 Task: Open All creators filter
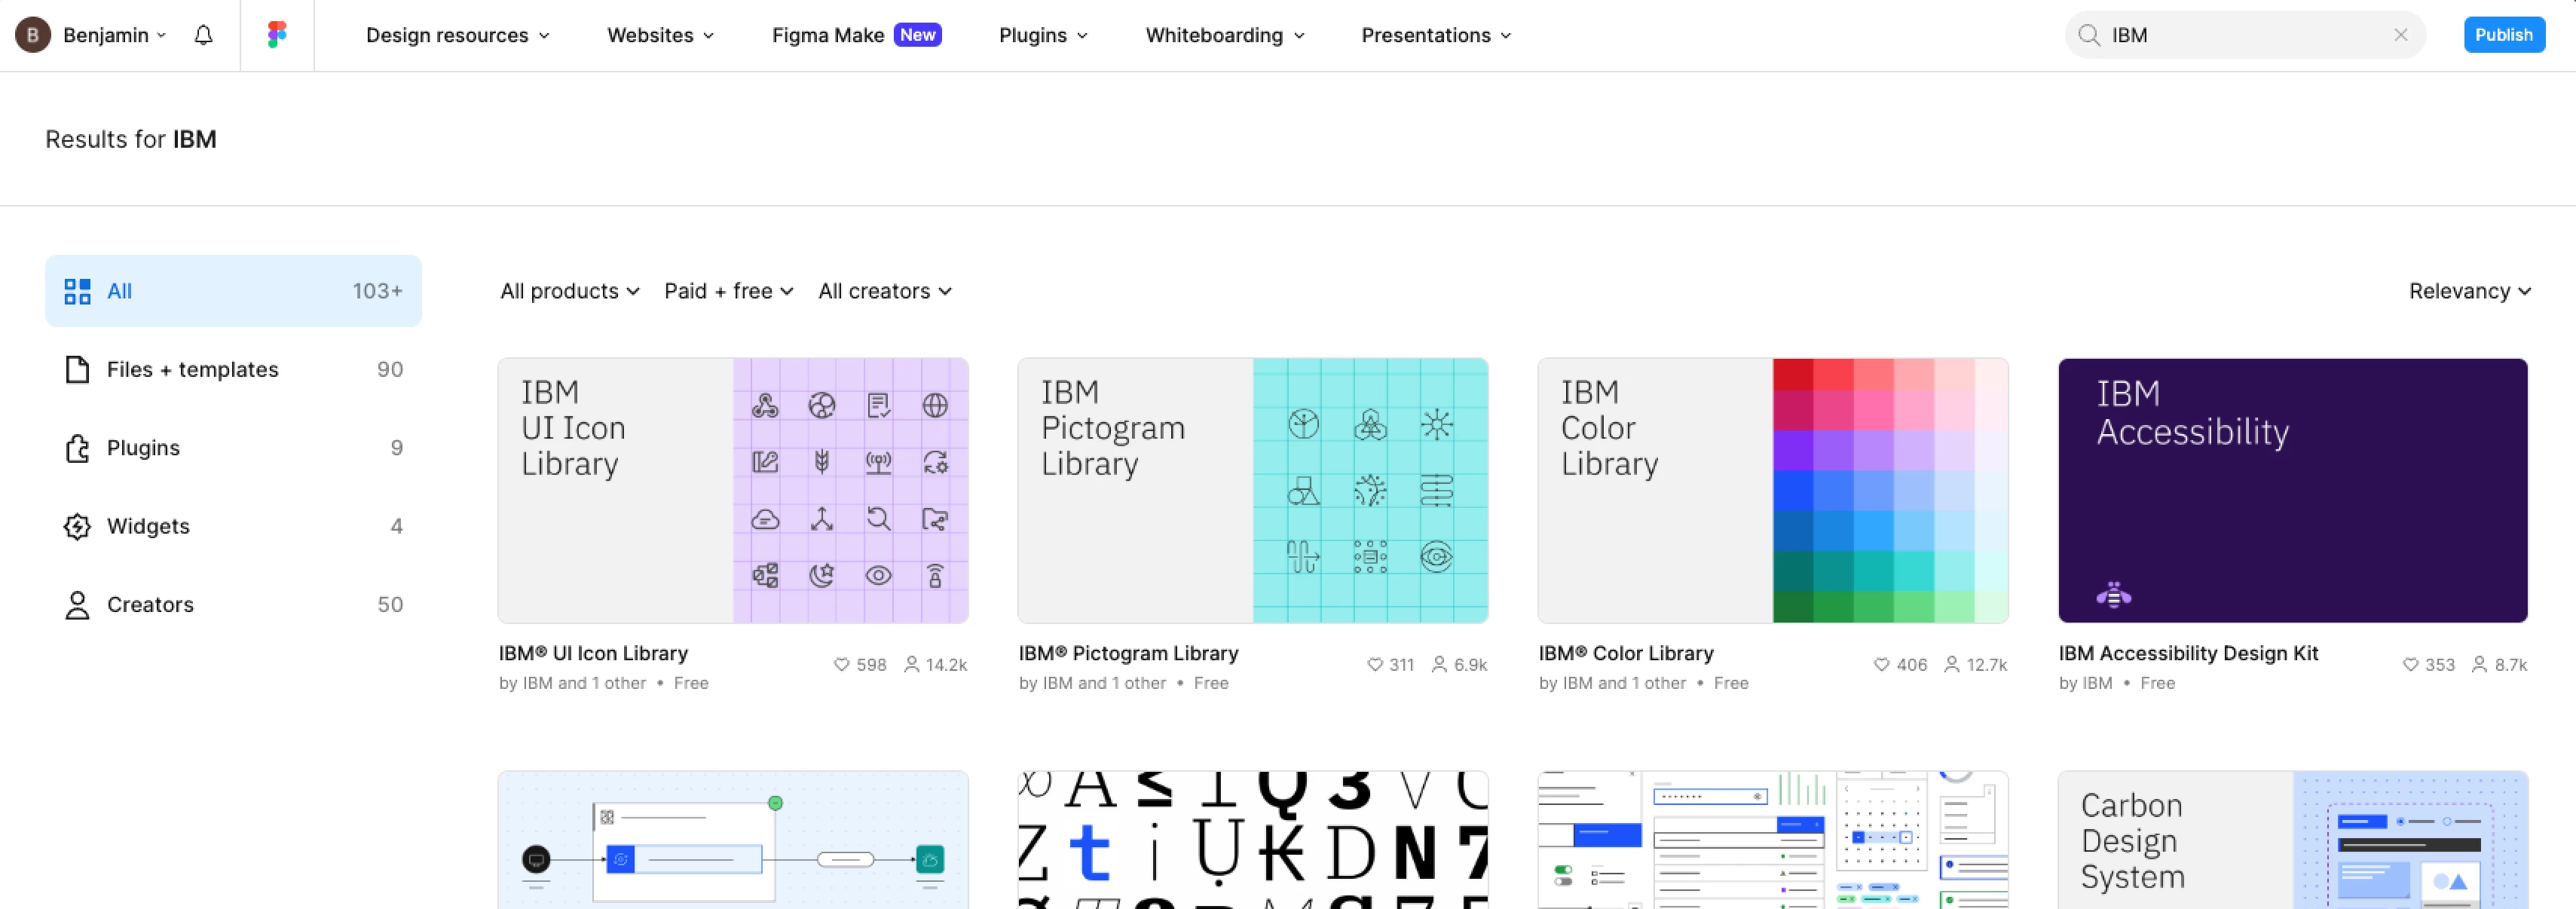point(885,291)
